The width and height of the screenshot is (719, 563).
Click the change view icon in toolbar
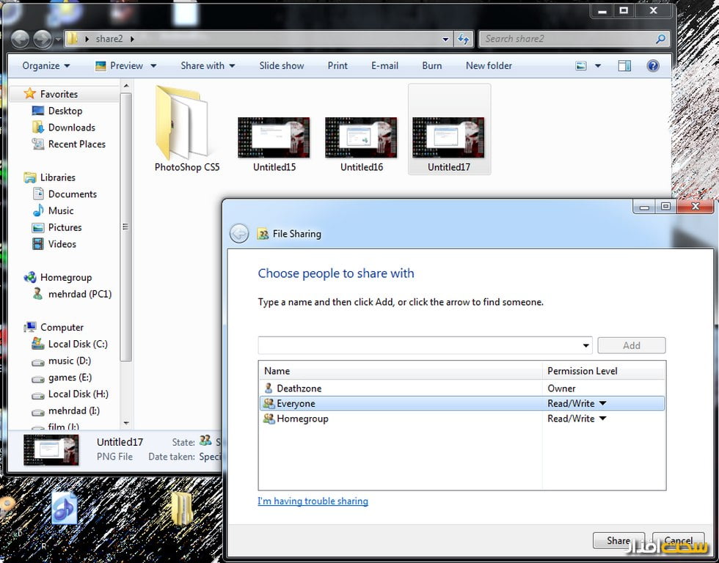point(581,66)
